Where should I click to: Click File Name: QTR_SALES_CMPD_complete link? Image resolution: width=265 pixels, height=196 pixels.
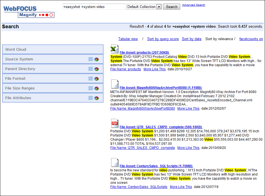142,148
